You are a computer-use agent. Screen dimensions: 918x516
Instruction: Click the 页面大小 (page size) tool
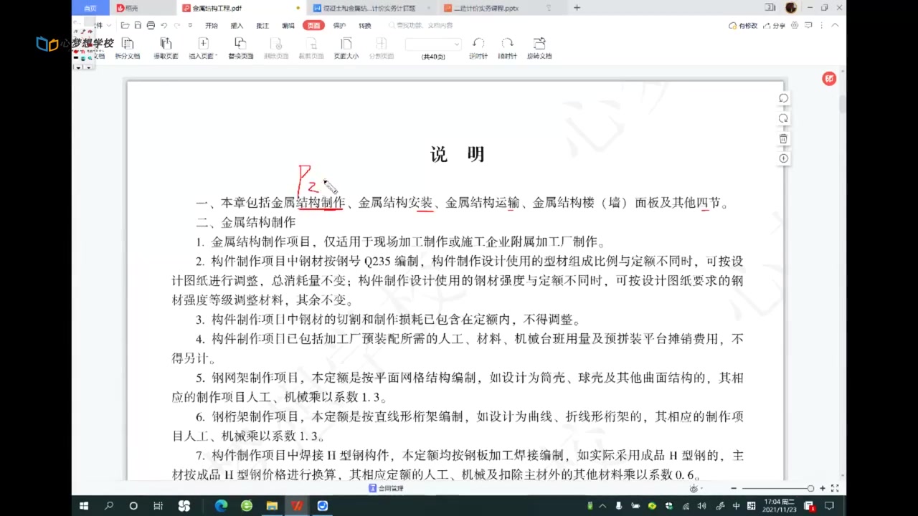click(345, 50)
